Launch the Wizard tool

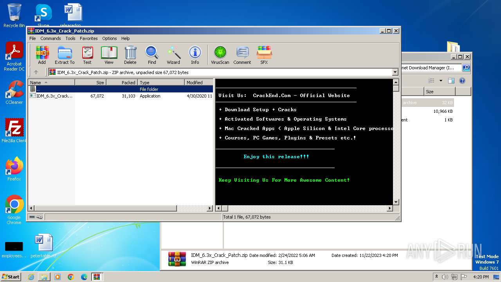tap(173, 55)
